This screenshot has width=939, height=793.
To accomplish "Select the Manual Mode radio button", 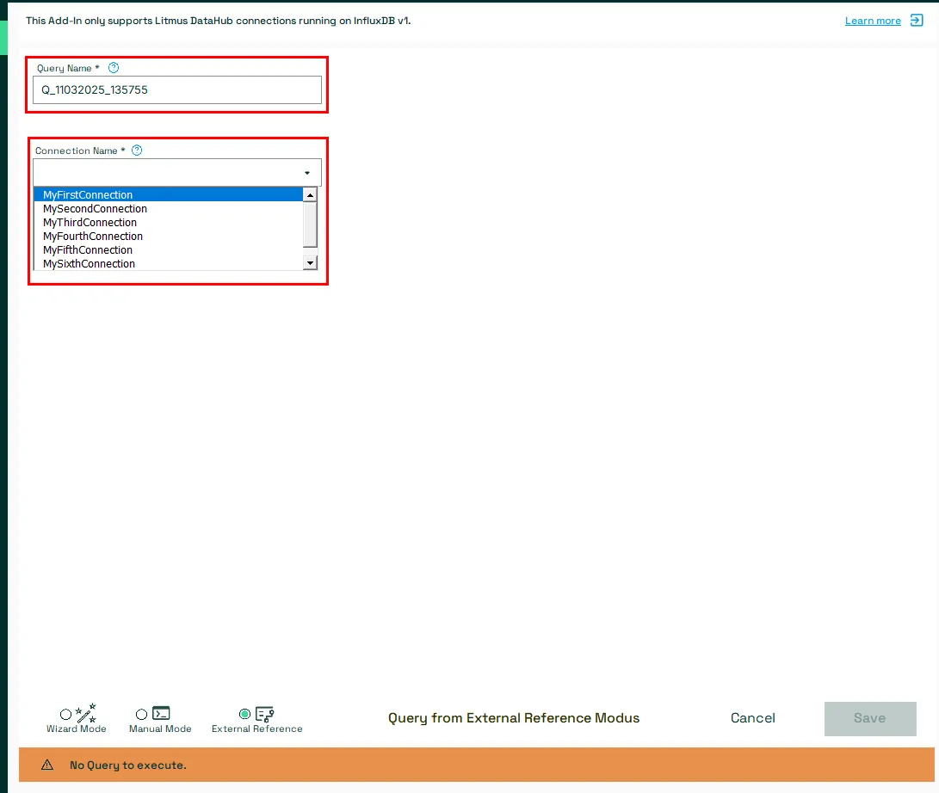I will click(141, 714).
